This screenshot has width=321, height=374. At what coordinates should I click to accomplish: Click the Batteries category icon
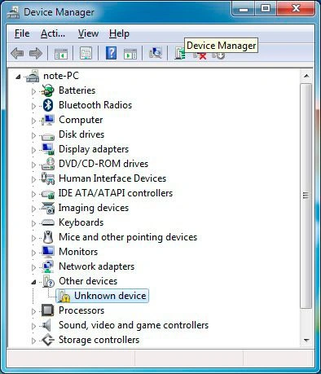[48, 90]
